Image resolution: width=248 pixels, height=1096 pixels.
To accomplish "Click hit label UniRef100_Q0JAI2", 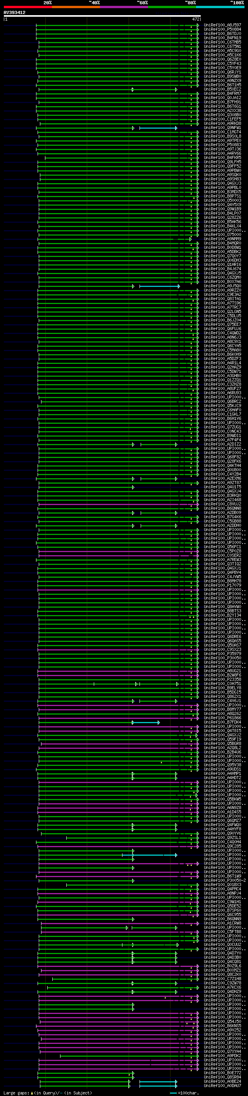I will (222, 98).
